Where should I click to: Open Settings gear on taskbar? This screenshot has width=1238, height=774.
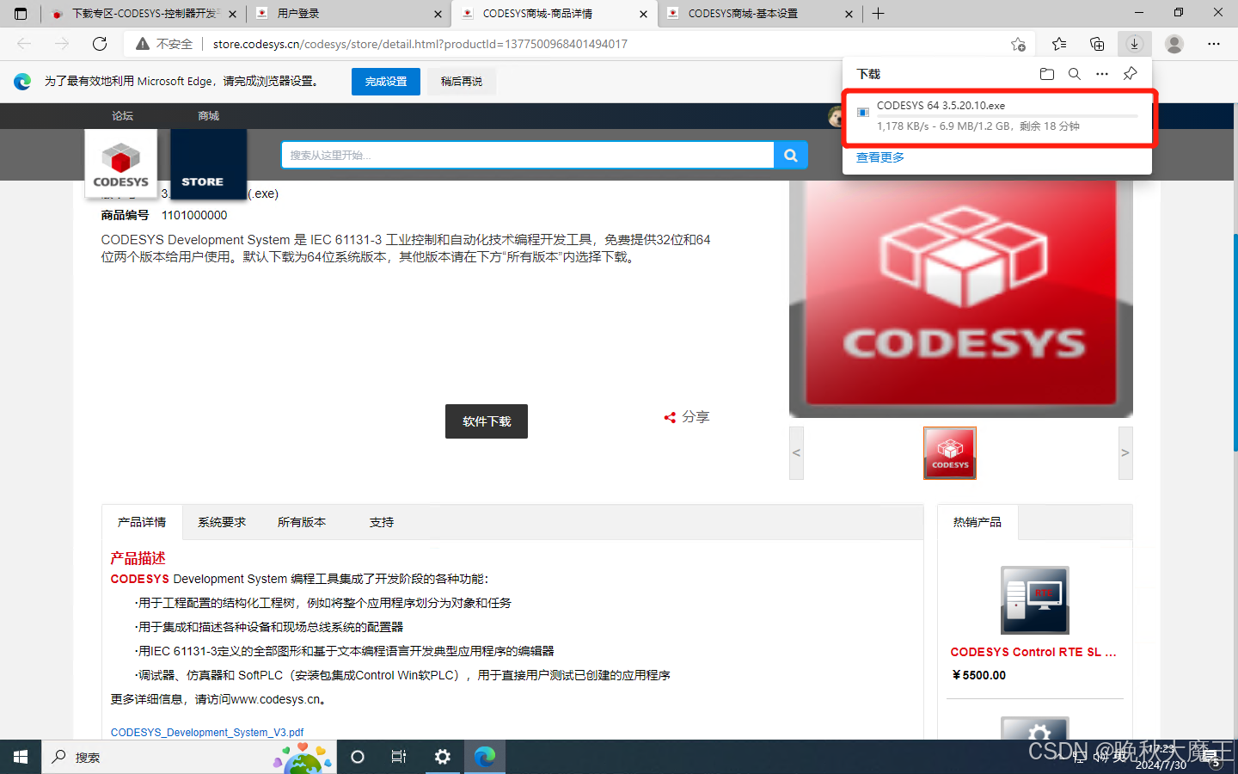click(442, 757)
